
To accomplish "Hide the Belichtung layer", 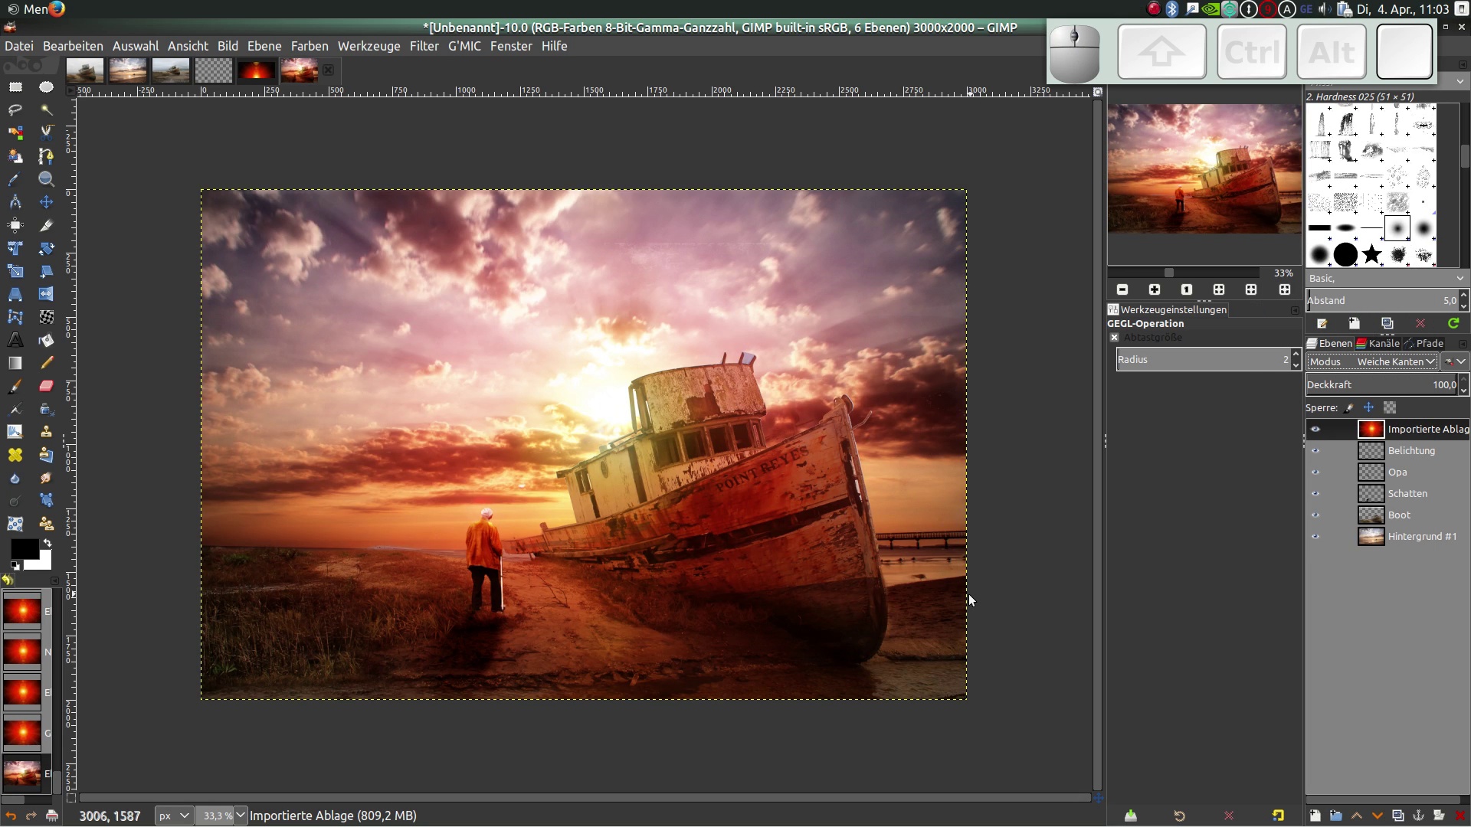I will click(1315, 451).
